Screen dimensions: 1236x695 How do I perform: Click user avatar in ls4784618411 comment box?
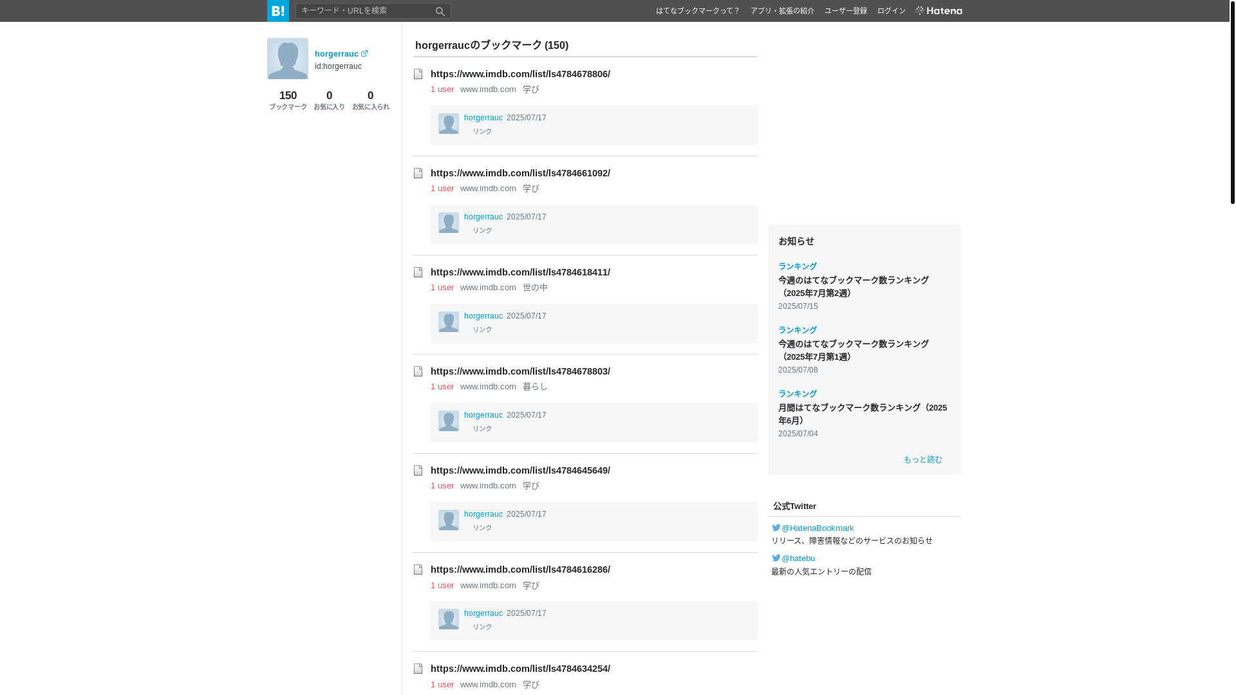[x=449, y=322]
